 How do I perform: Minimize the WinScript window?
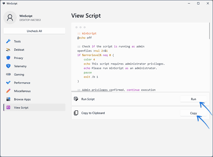click(x=189, y=3)
